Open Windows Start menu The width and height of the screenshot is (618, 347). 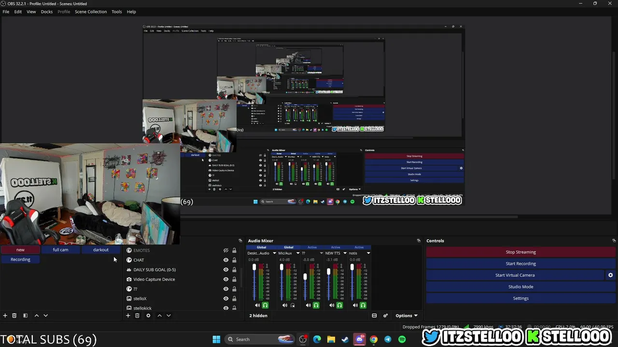[x=216, y=339]
